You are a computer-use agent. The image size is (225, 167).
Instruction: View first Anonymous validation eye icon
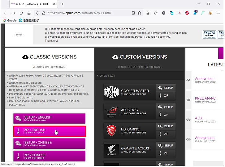pyautogui.click(x=188, y=80)
